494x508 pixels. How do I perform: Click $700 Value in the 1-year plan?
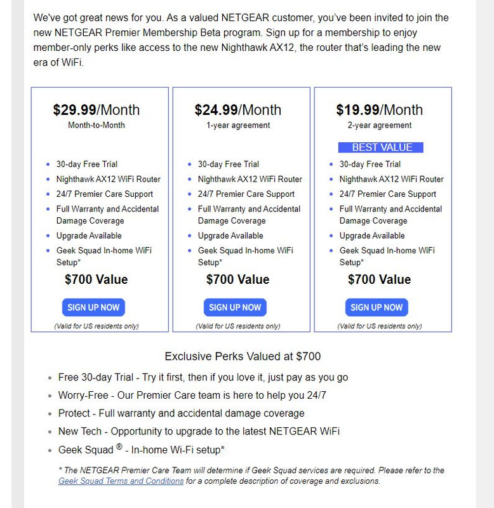point(238,279)
